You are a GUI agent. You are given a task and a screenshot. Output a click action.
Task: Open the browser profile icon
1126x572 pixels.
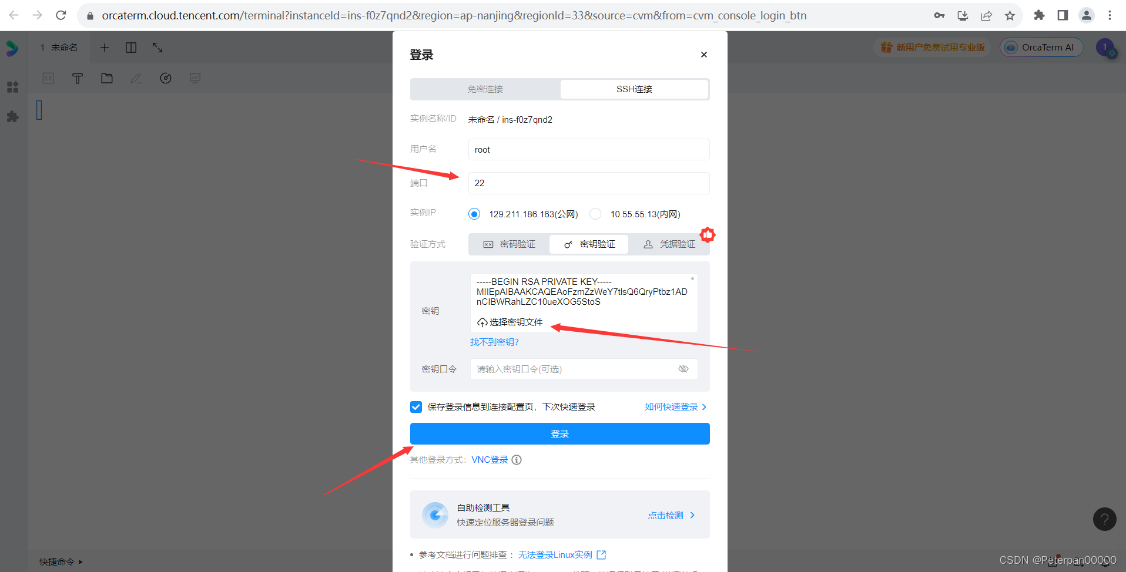(1086, 15)
